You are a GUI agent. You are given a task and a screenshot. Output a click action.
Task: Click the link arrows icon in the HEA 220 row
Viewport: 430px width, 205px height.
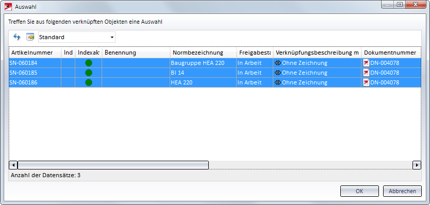coord(278,82)
